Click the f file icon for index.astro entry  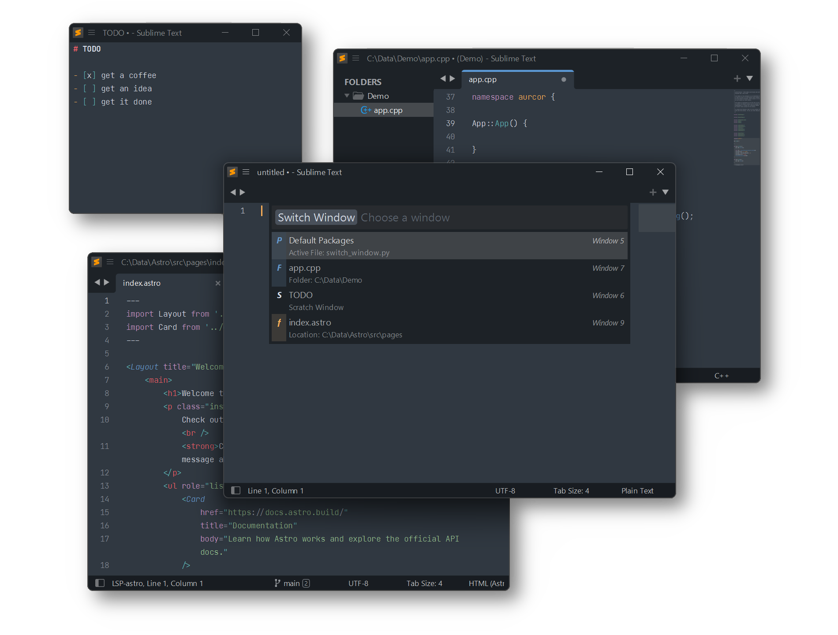[279, 323]
